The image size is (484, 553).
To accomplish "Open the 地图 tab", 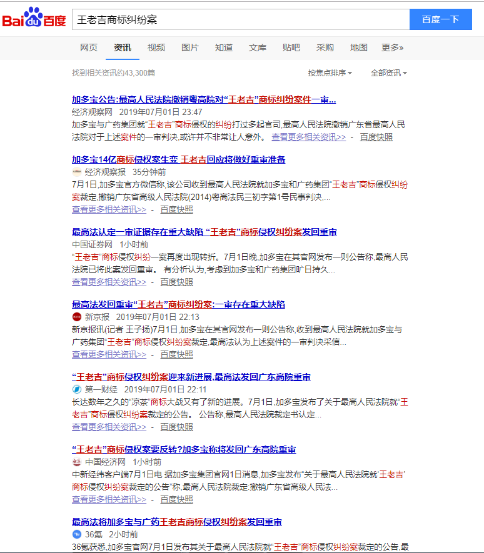I will (x=359, y=47).
